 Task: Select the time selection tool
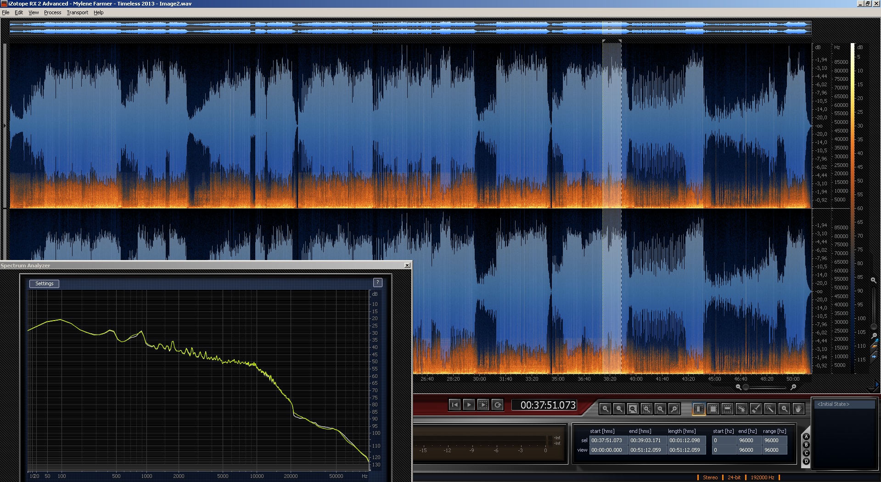699,409
